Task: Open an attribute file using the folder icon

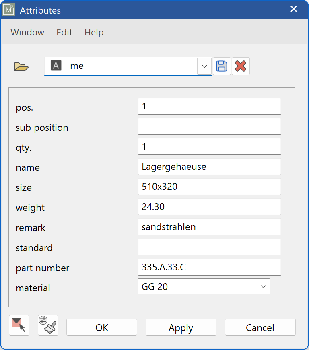Action: [21, 66]
